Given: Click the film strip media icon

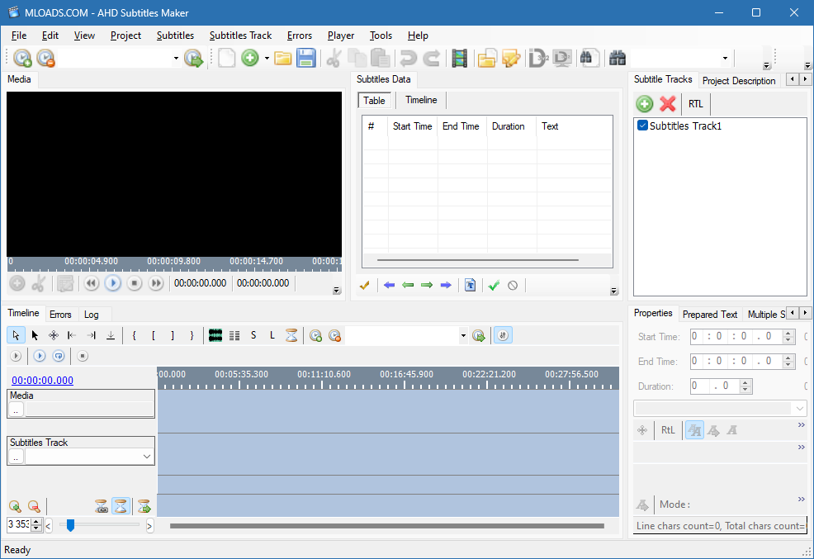Looking at the screenshot, I should pos(460,58).
